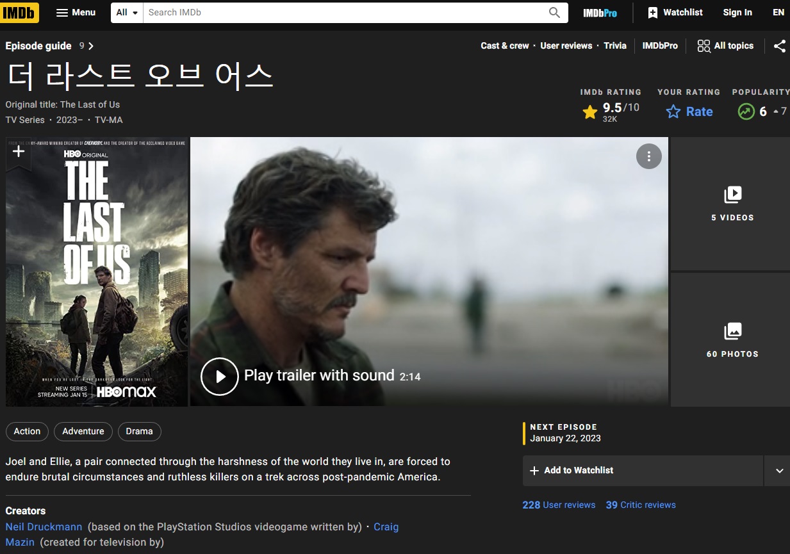Viewport: 790px width, 554px height.
Task: Open the Watchlist in the header
Action: point(675,12)
